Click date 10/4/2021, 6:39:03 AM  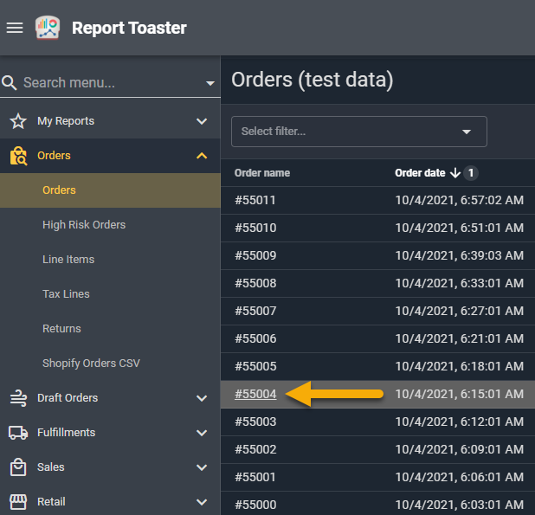460,255
